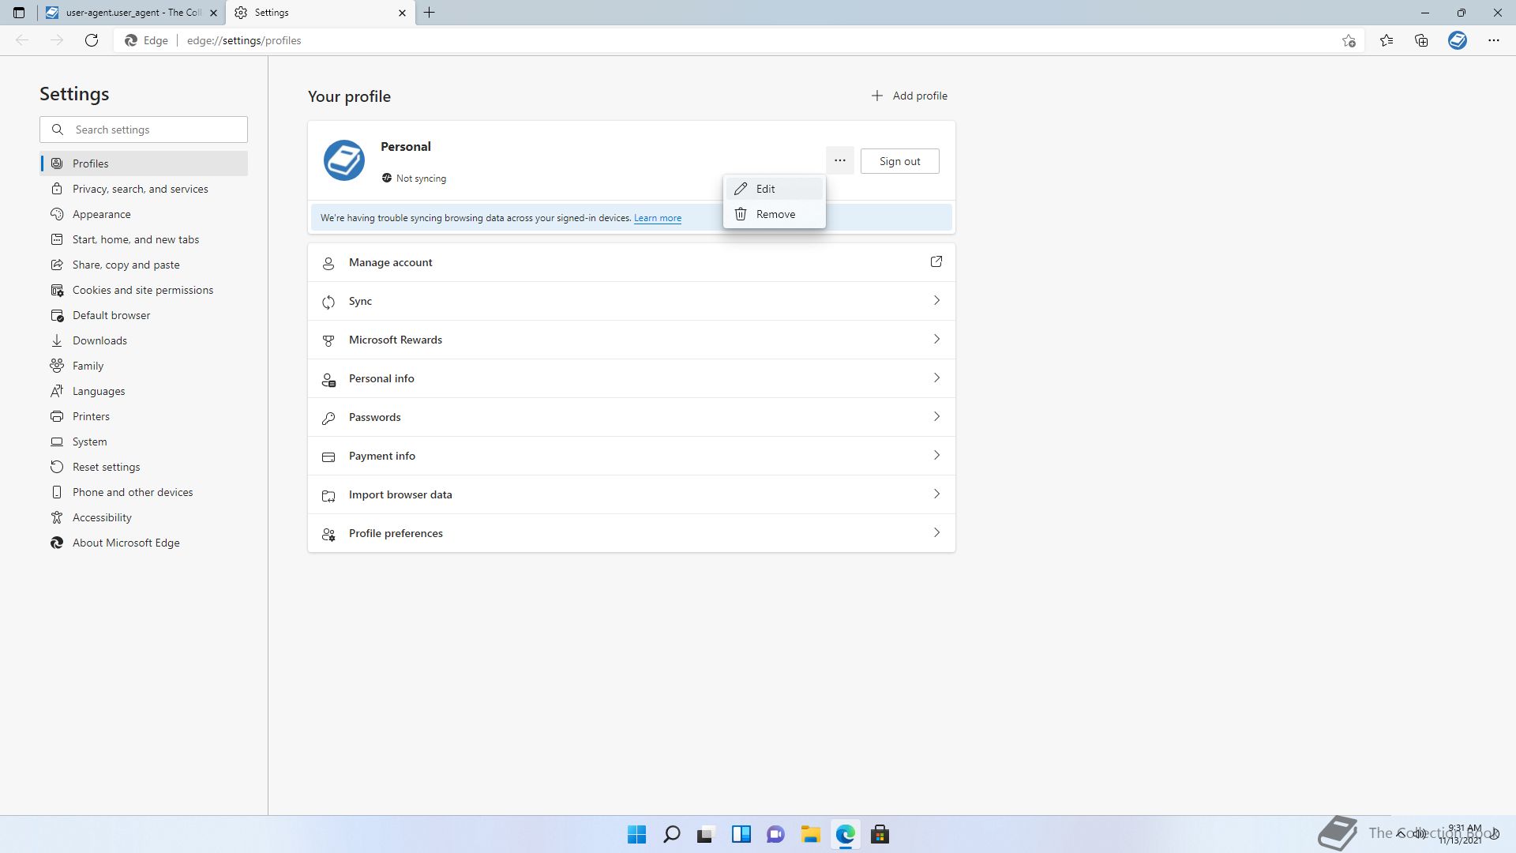Viewport: 1516px width, 853px height.
Task: Open the Collections toolbar icon
Action: point(1421,40)
